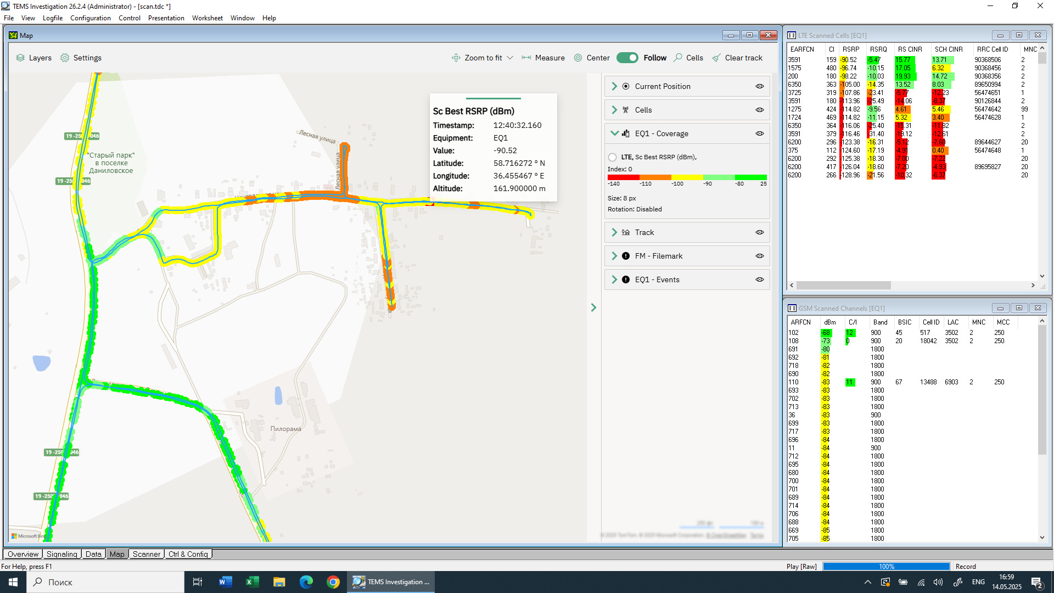Open File Explorer from taskbar

(279, 582)
